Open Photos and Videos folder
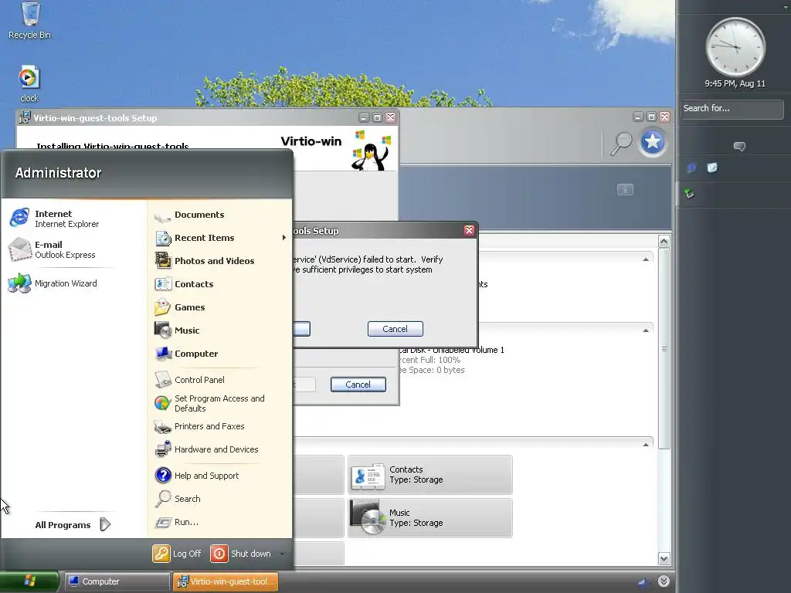Viewport: 791px width, 593px height. click(204, 261)
